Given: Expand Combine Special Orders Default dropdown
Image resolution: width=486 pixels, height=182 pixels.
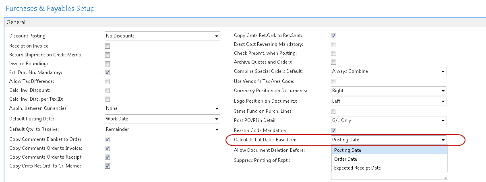Looking at the screenshot, I should 443,72.
